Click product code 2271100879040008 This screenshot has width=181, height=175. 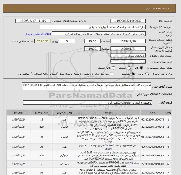[153, 164]
